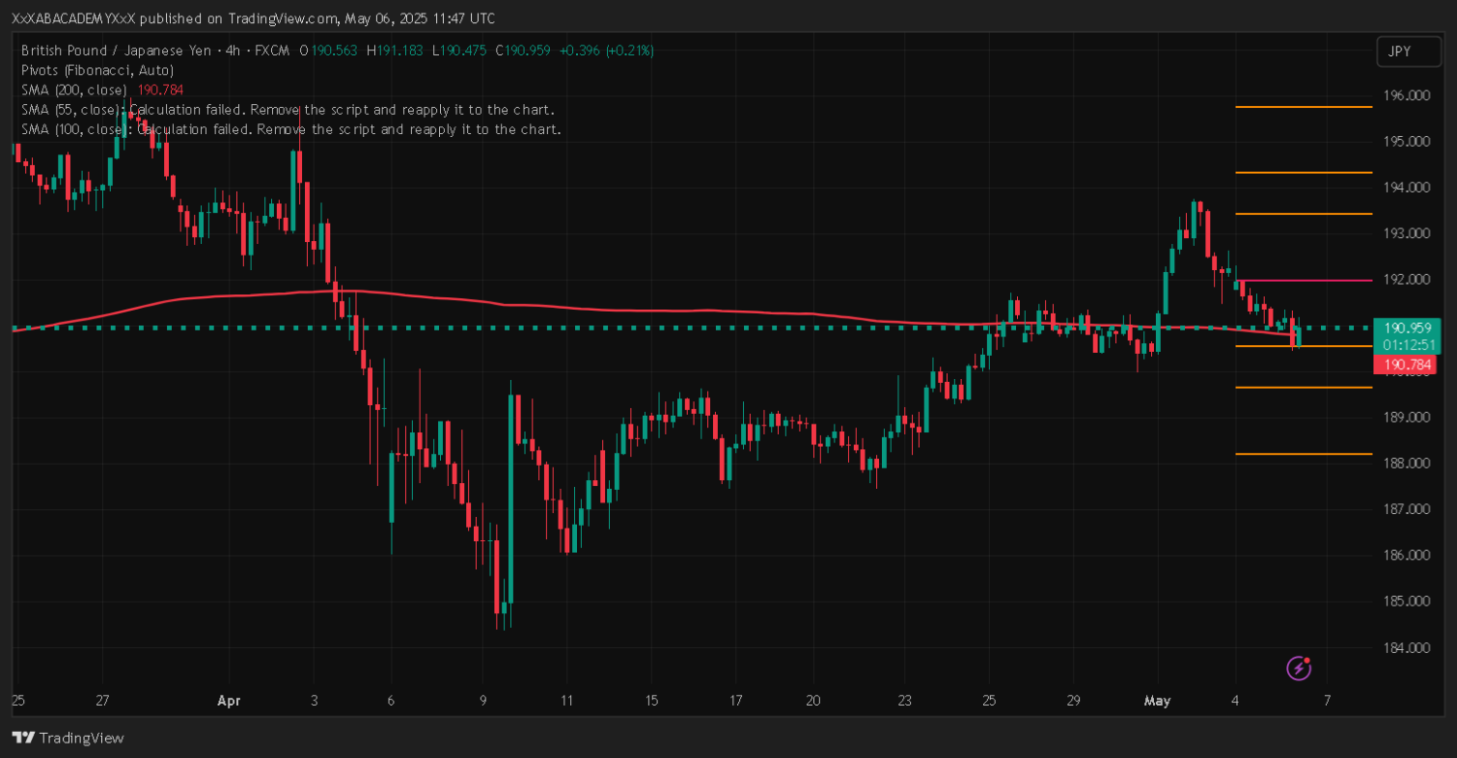Click the purple lightning bolt events icon
This screenshot has height=758, width=1457.
coord(1300,668)
